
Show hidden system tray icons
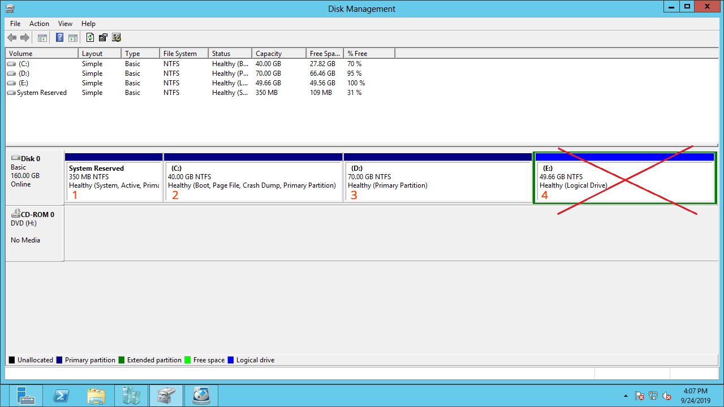626,396
